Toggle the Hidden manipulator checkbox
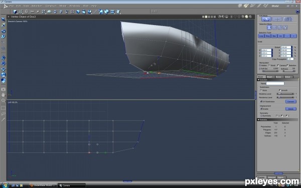Viewport: 301px width, 188px height. pos(260,65)
